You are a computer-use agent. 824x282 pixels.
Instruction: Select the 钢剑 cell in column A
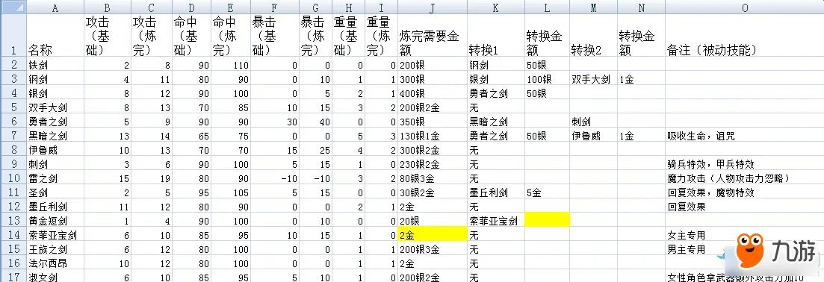tap(55, 80)
